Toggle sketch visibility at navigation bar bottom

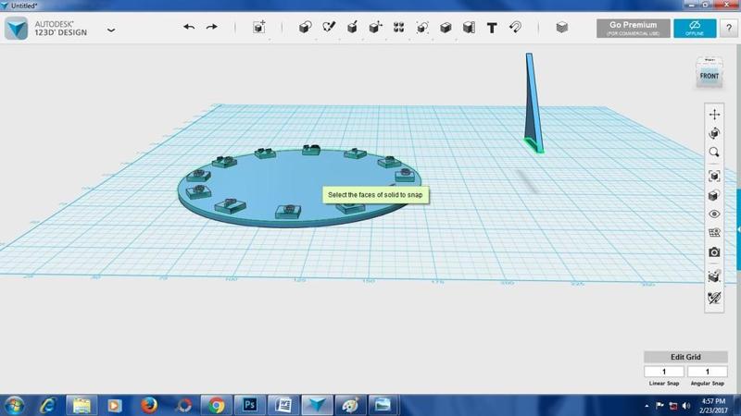(x=714, y=298)
